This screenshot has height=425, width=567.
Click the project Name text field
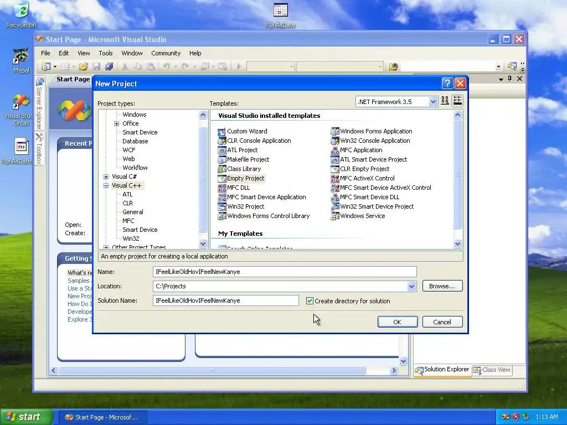(x=285, y=272)
